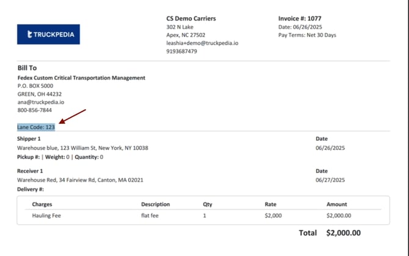Click the Truckpedia logo
Screen dimensions: 409x256
(x=48, y=34)
